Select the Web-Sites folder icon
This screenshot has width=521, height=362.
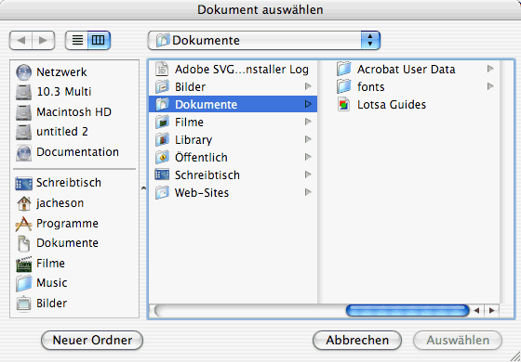pos(162,192)
